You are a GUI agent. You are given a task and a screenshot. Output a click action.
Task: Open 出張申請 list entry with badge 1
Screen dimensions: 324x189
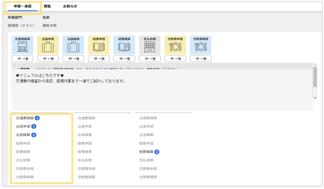26,127
